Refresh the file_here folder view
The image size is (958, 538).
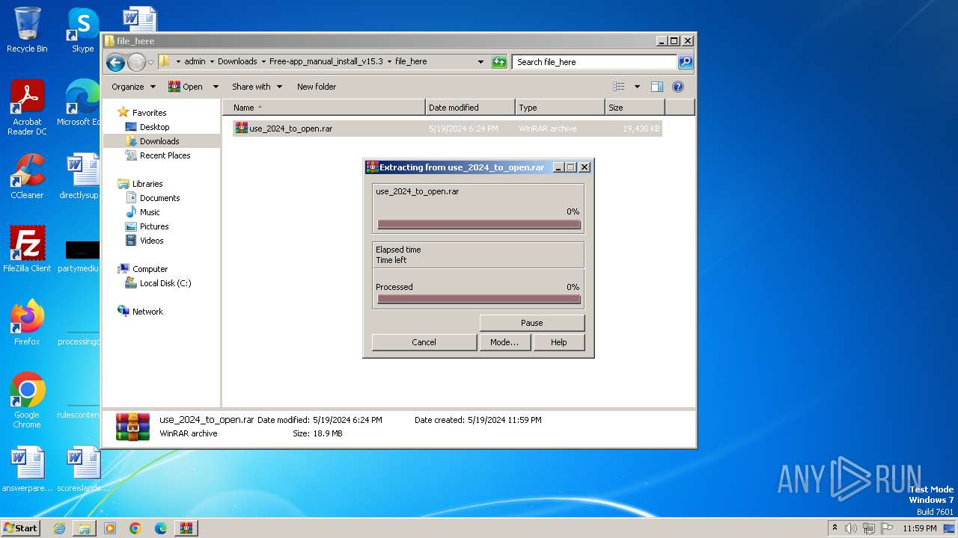(x=499, y=62)
